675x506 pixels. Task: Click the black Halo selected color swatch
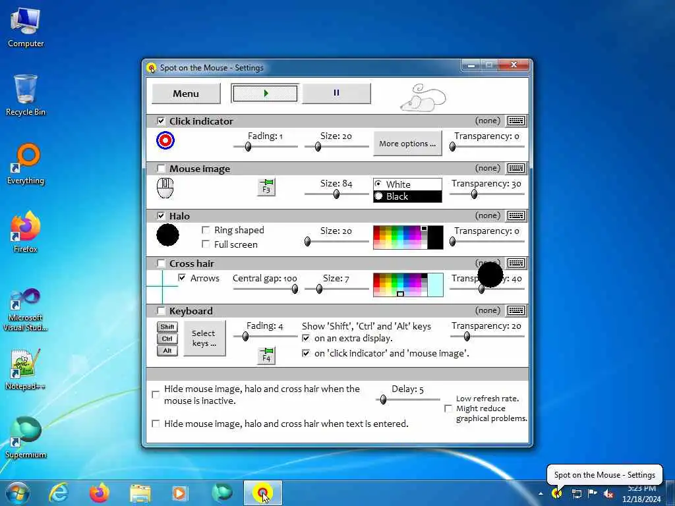435,237
